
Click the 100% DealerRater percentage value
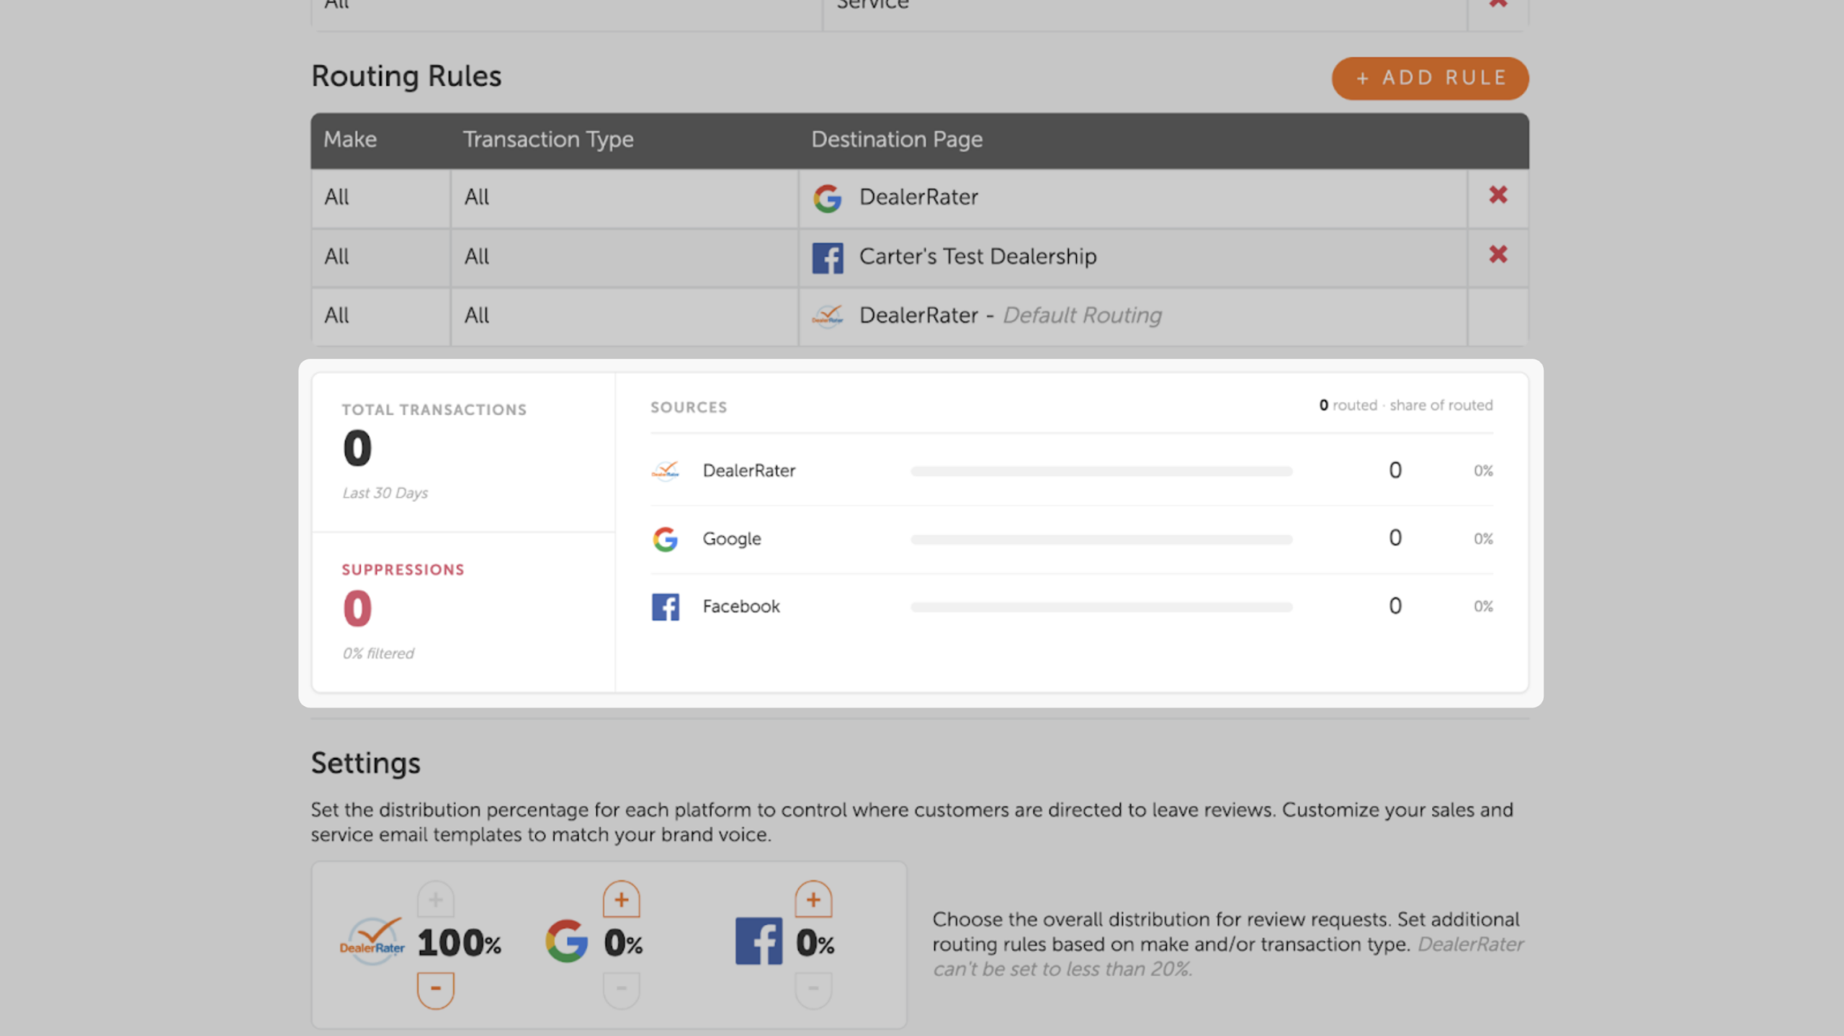pos(460,943)
